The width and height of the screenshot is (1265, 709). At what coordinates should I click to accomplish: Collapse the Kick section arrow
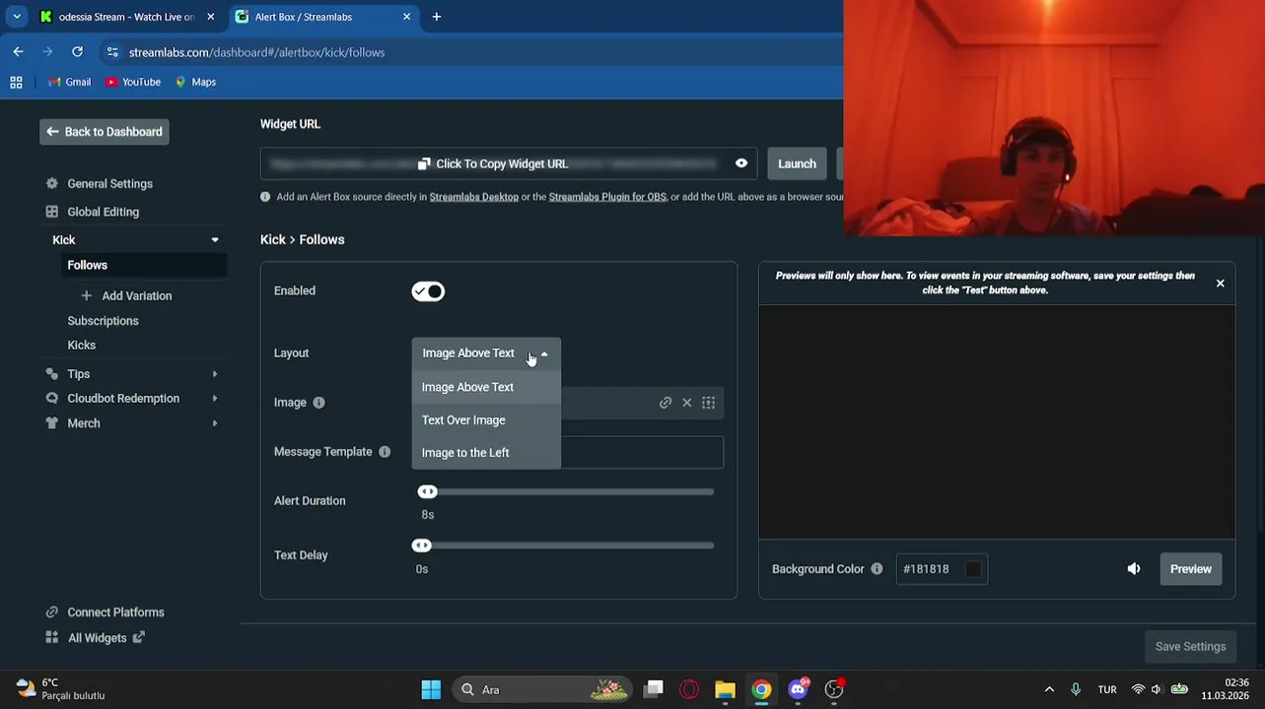215,240
